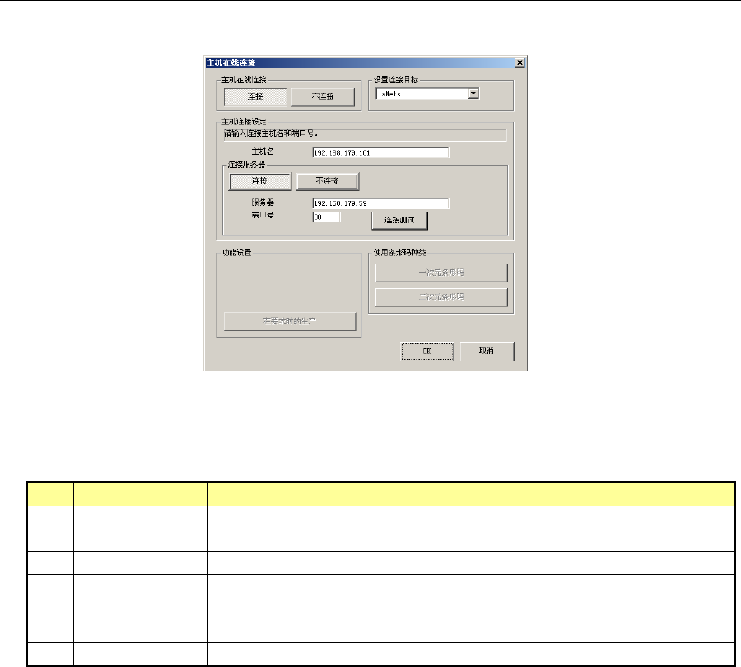Open the 设置连接目标 dropdown showing JaNets

pos(427,94)
